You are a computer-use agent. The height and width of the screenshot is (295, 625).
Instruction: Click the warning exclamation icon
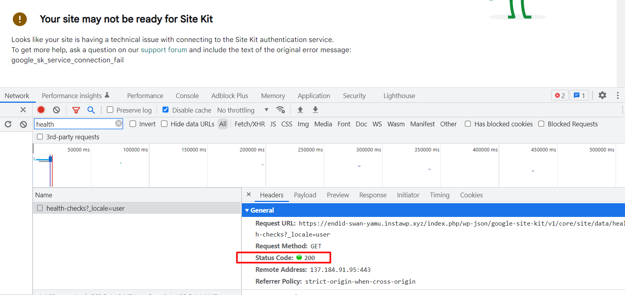(x=20, y=19)
